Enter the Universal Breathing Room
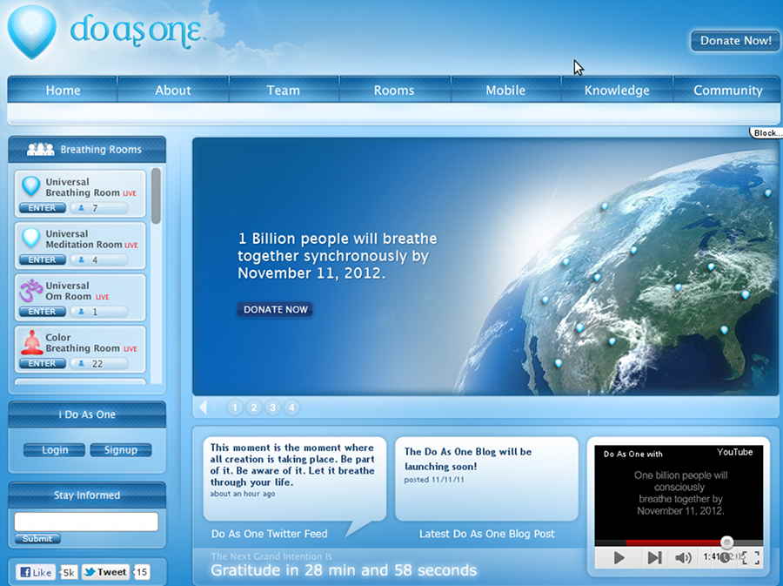Viewport: 783px width, 586px height. 42,208
